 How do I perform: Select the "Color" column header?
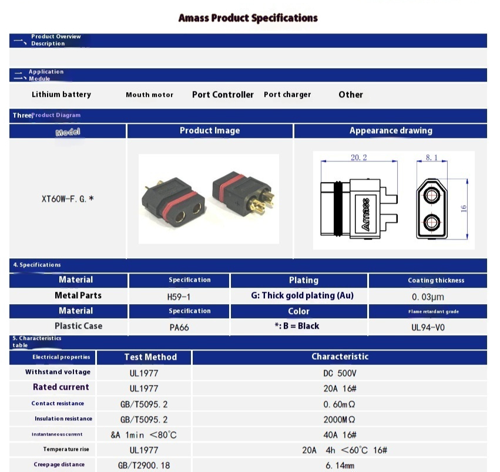pyautogui.click(x=299, y=311)
